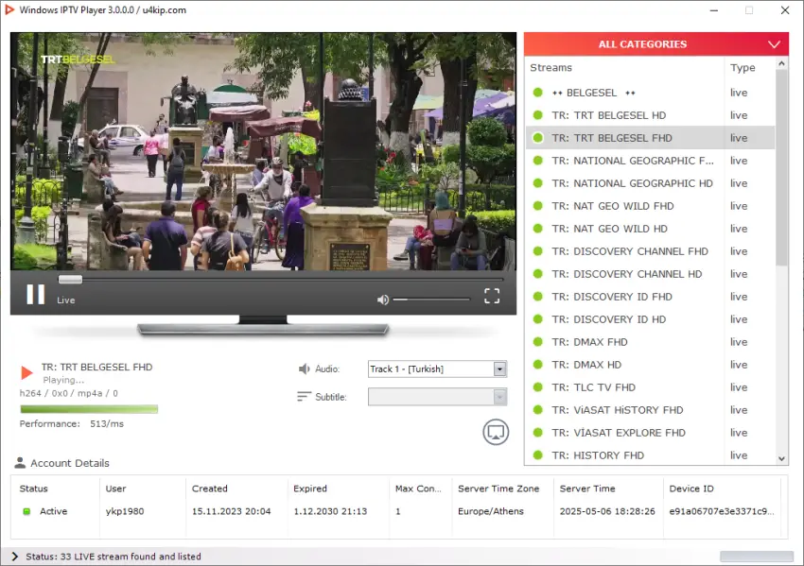Click scroll down arrow in streams list
The height and width of the screenshot is (566, 804).
point(781,458)
